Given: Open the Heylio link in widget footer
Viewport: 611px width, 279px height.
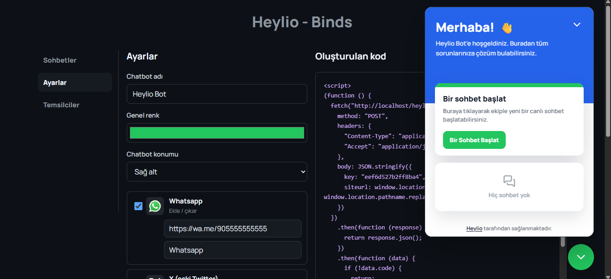Looking at the screenshot, I should pyautogui.click(x=474, y=228).
